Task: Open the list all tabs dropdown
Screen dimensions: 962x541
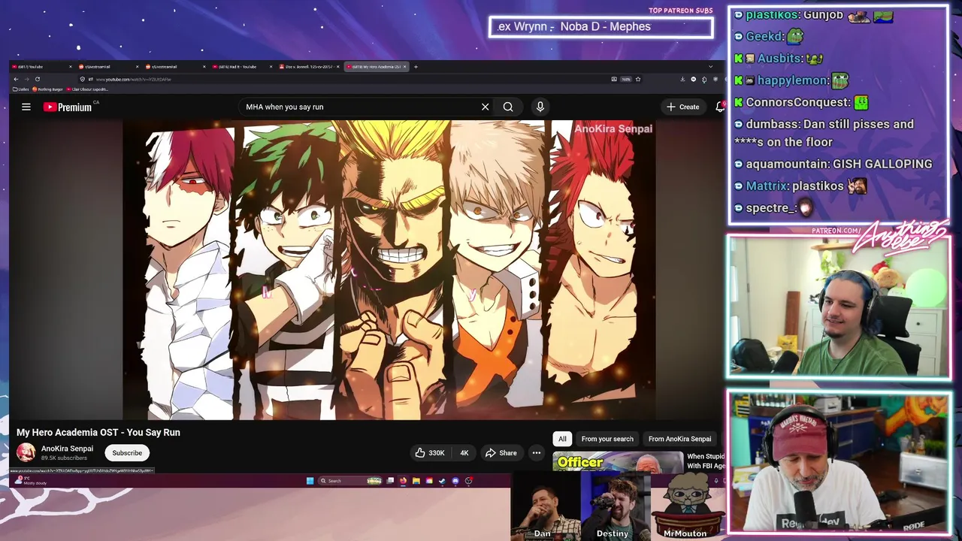Action: point(710,67)
